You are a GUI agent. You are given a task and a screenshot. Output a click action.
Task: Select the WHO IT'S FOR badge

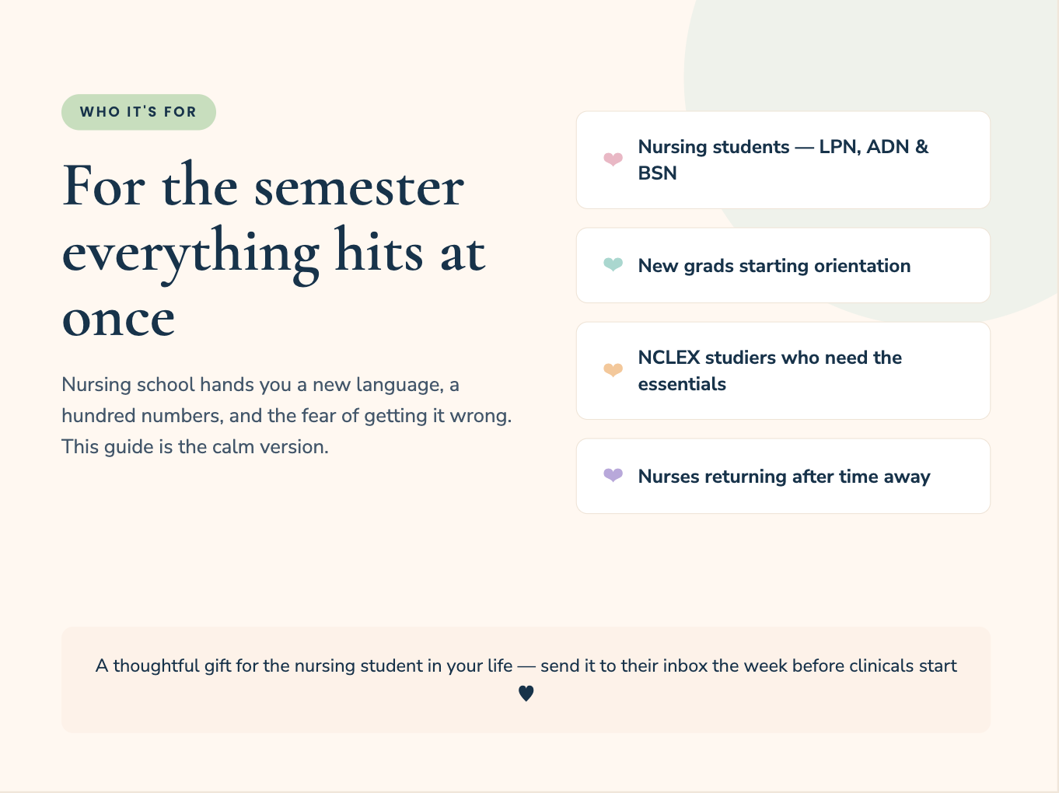click(x=138, y=112)
